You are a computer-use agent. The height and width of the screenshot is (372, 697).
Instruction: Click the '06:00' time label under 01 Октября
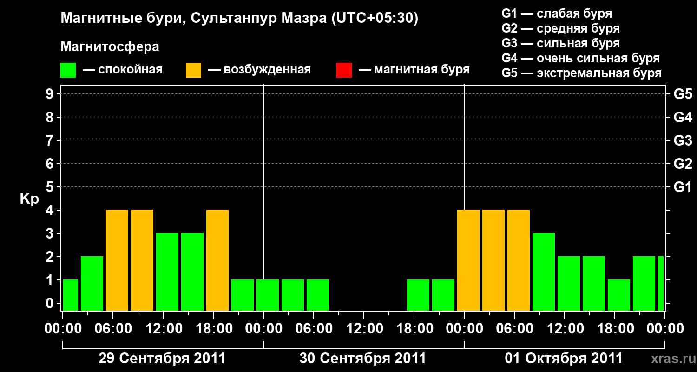coord(515,329)
